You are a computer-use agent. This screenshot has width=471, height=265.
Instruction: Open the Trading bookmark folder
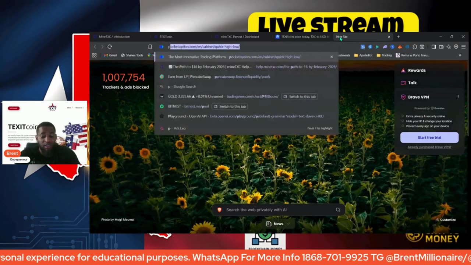(x=384, y=55)
